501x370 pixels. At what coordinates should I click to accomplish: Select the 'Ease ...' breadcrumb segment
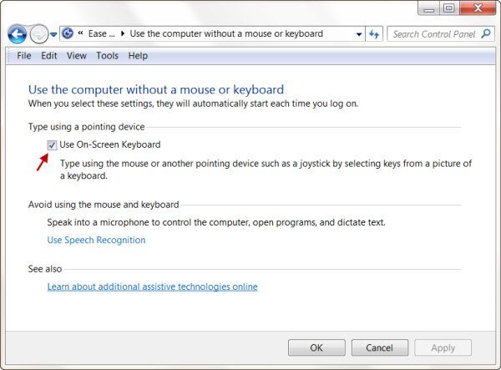pyautogui.click(x=101, y=33)
